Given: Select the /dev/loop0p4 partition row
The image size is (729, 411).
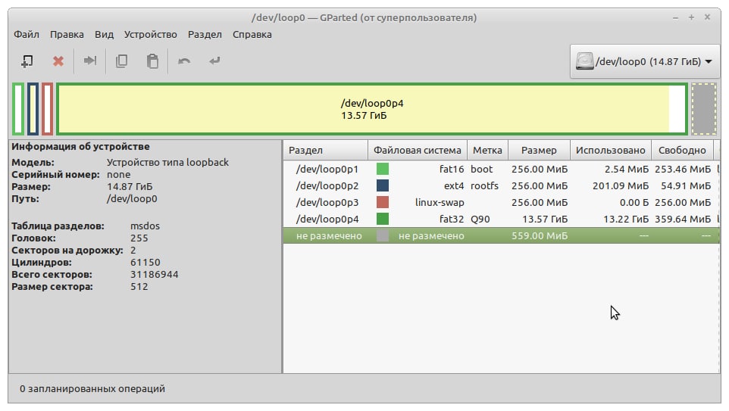Looking at the screenshot, I should [x=502, y=220].
